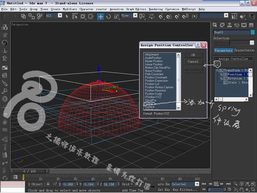Collapse the Assign Controller rollout

point(233,59)
